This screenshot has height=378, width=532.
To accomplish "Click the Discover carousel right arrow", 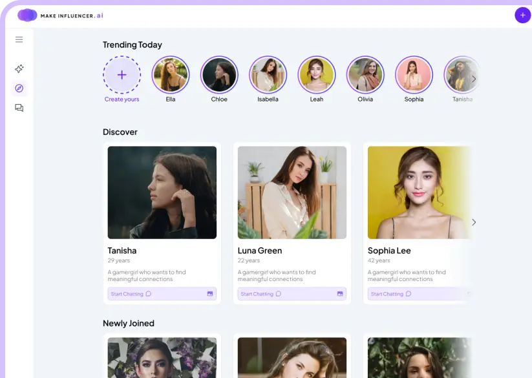I will (x=474, y=222).
